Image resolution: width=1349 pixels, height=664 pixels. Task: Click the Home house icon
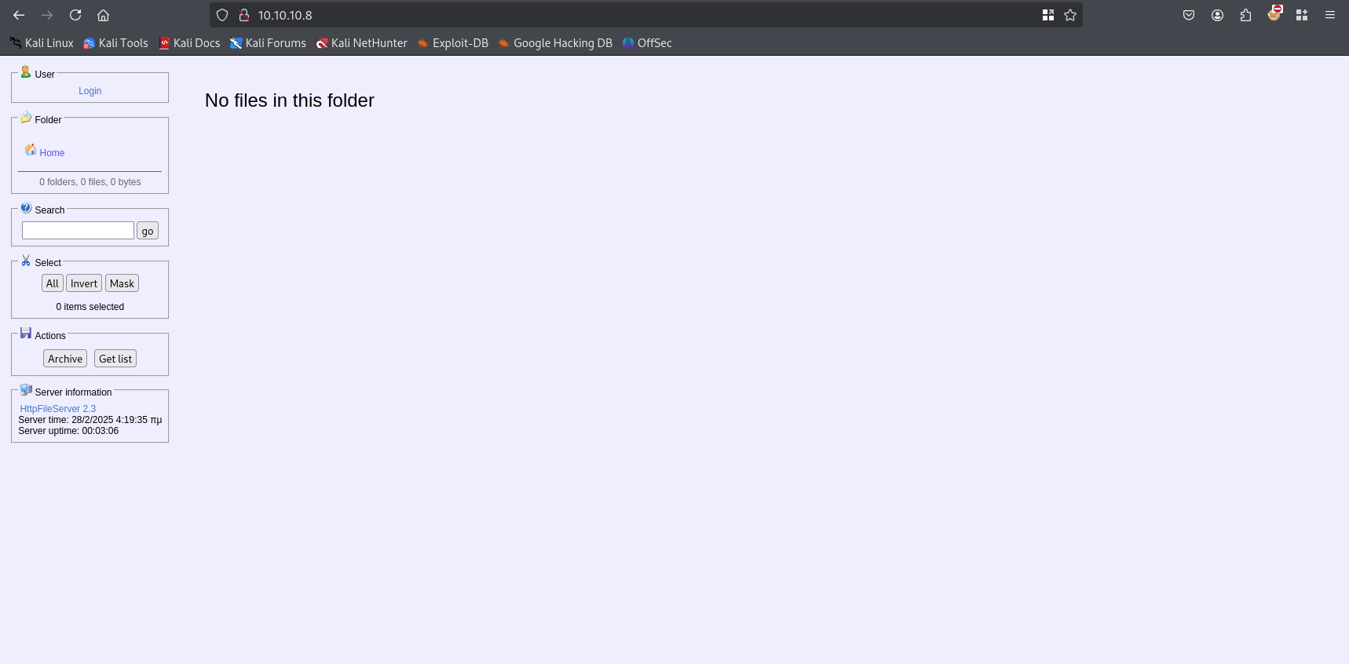coord(31,150)
